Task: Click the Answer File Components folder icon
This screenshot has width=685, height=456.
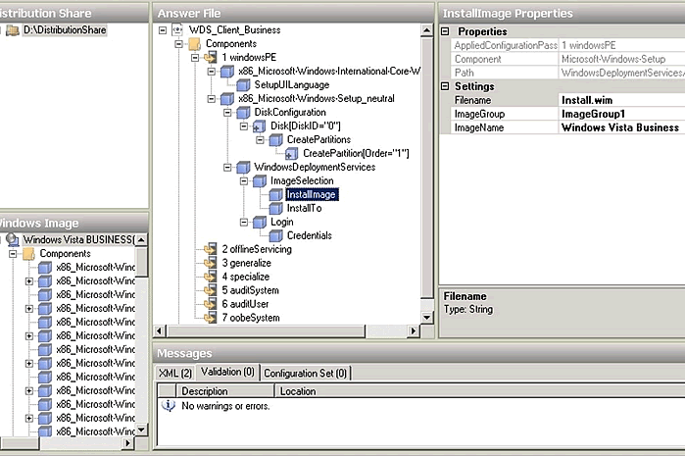Action: (x=194, y=44)
